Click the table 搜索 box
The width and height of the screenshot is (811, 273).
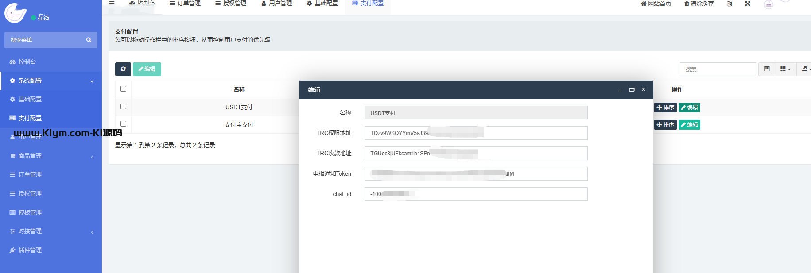(x=718, y=69)
